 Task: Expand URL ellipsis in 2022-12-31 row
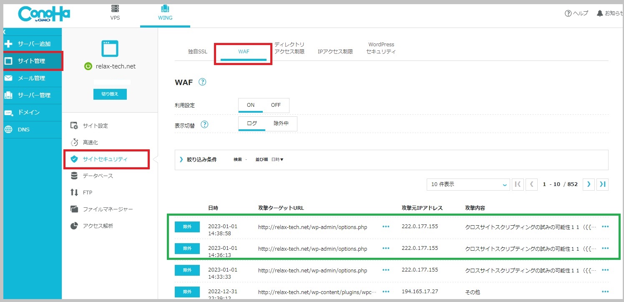[x=386, y=292]
